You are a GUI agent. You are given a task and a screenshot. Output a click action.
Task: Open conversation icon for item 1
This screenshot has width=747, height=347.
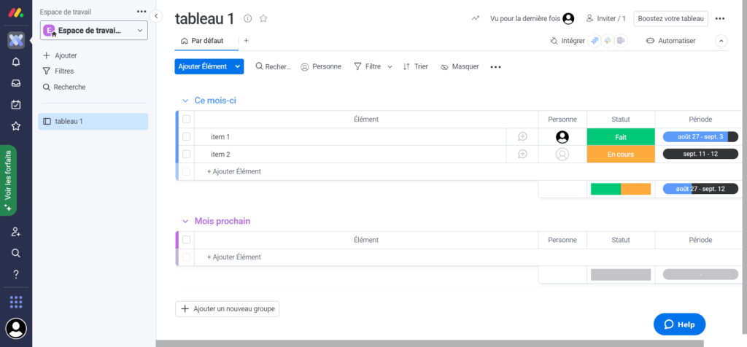522,137
